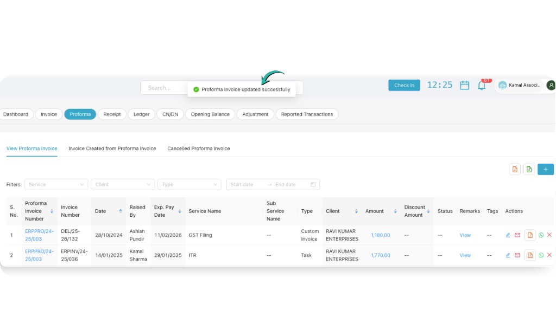Share ITR proforma via WhatsApp
The height and width of the screenshot is (317, 556).
click(x=541, y=255)
